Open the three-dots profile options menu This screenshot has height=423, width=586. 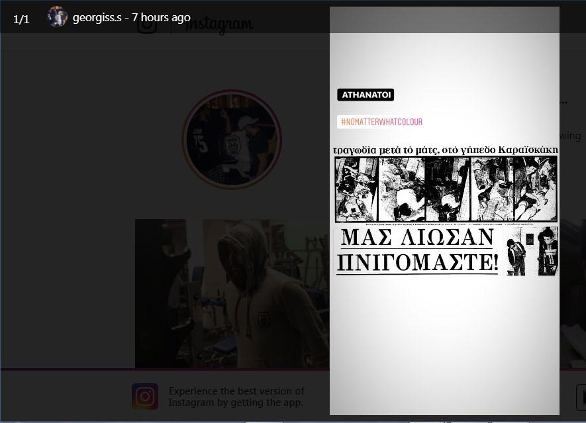pos(563,102)
